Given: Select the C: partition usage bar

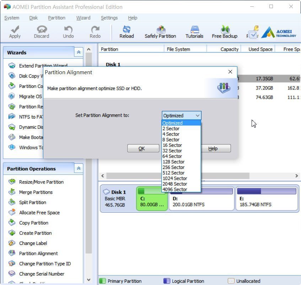Looking at the screenshot, I should tap(152, 191).
